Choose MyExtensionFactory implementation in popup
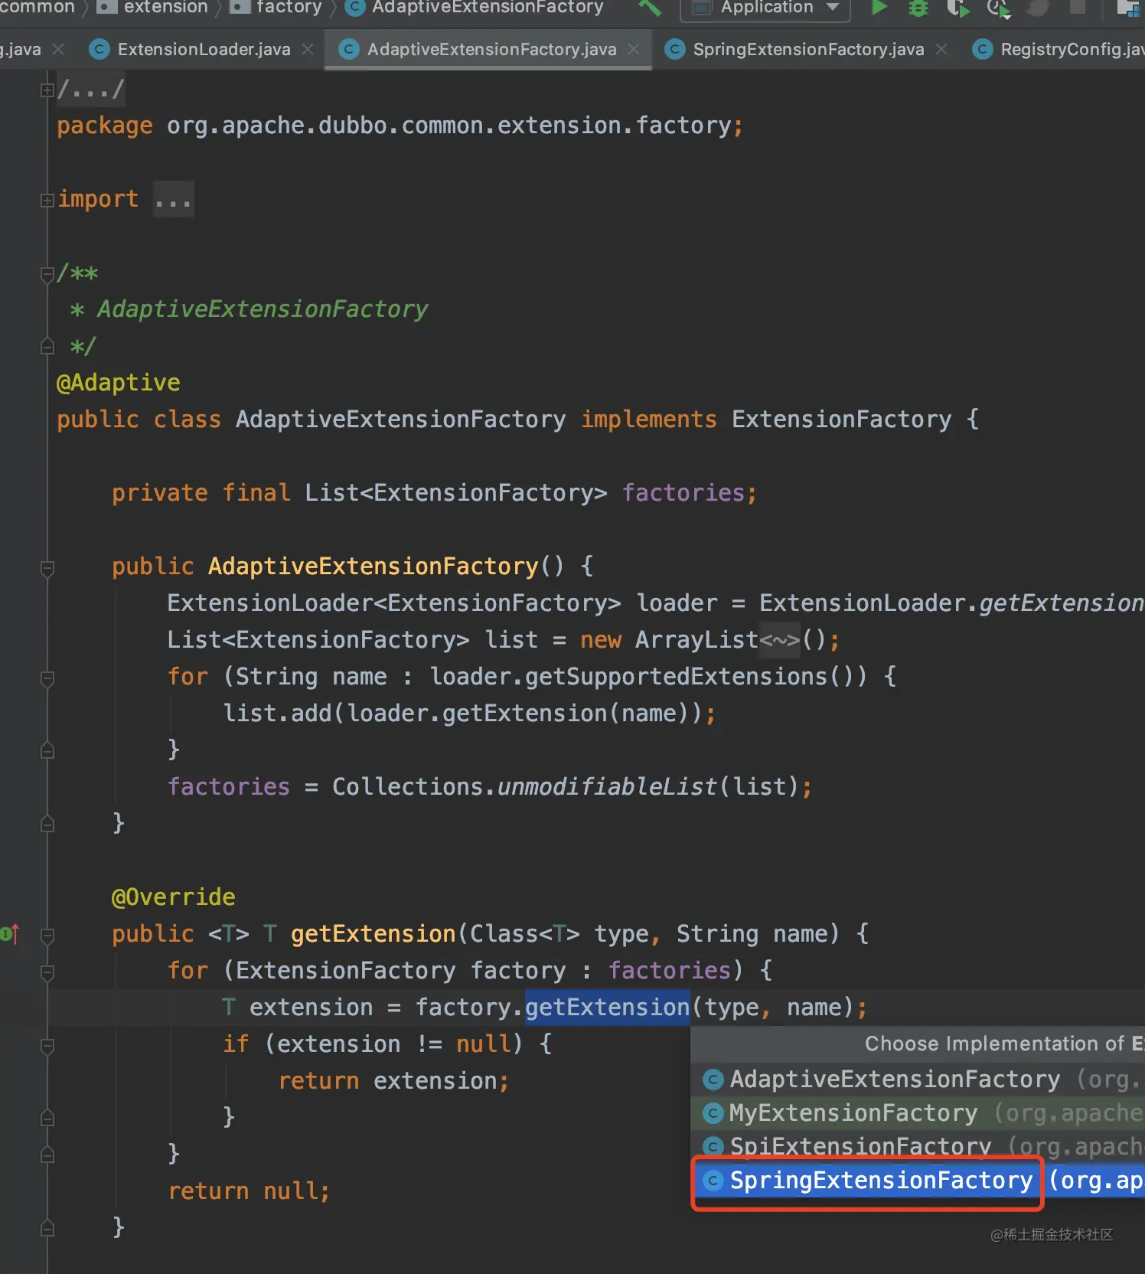 pyautogui.click(x=918, y=1113)
